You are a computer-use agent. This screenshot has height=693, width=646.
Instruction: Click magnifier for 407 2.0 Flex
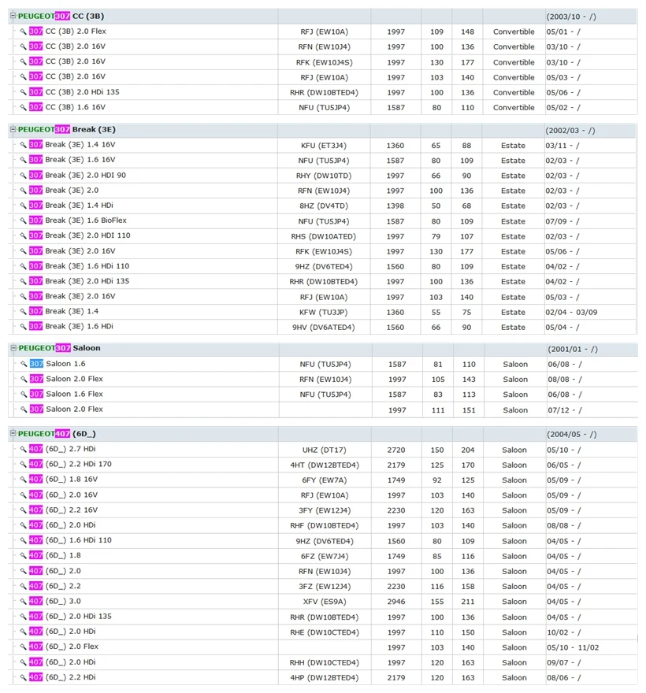tap(23, 647)
